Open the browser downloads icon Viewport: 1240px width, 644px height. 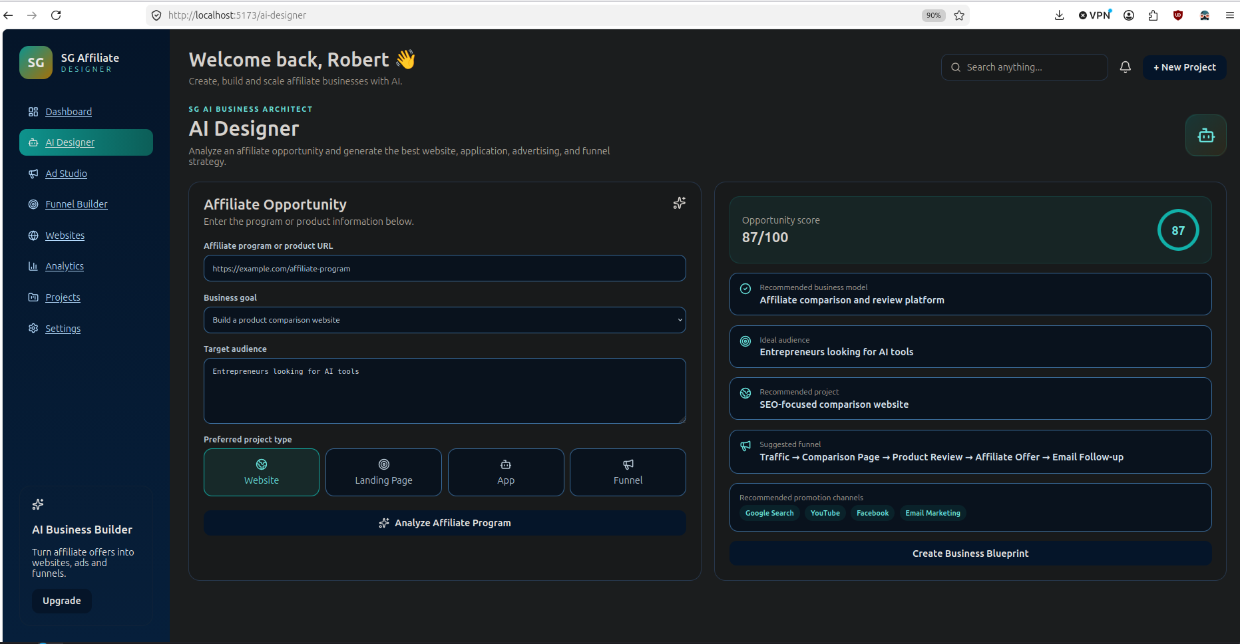tap(1059, 15)
